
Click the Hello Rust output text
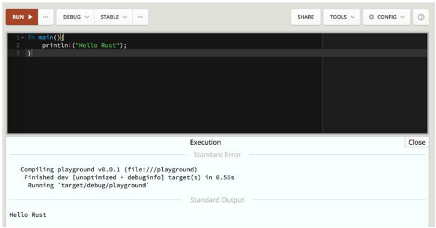tap(28, 215)
